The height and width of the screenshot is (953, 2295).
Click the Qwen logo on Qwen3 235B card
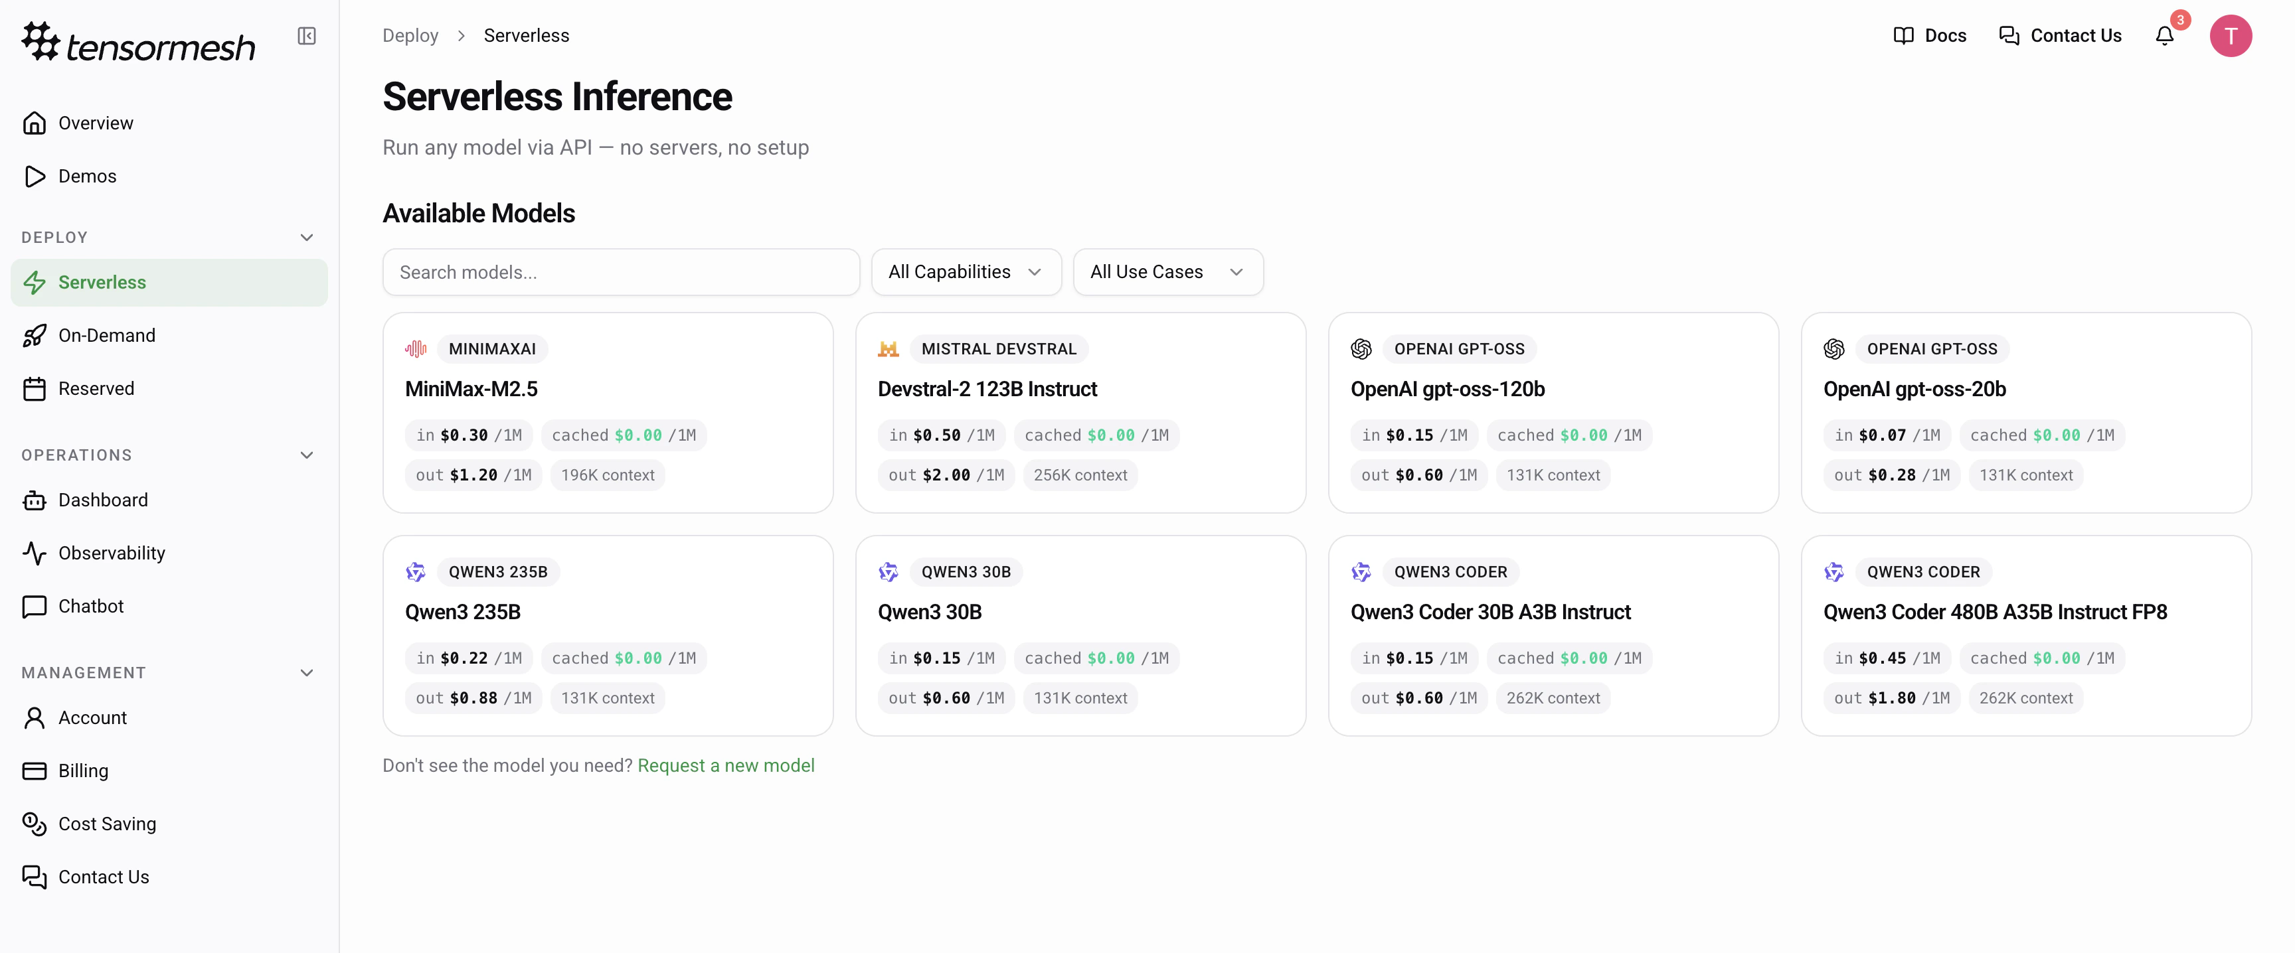click(416, 572)
